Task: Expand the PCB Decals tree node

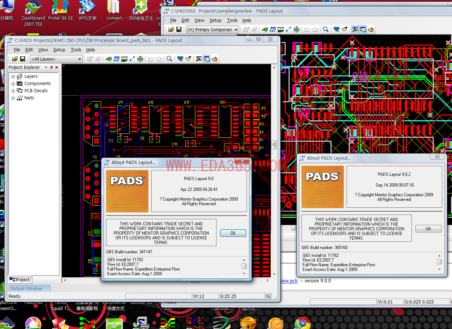Action: coord(13,91)
